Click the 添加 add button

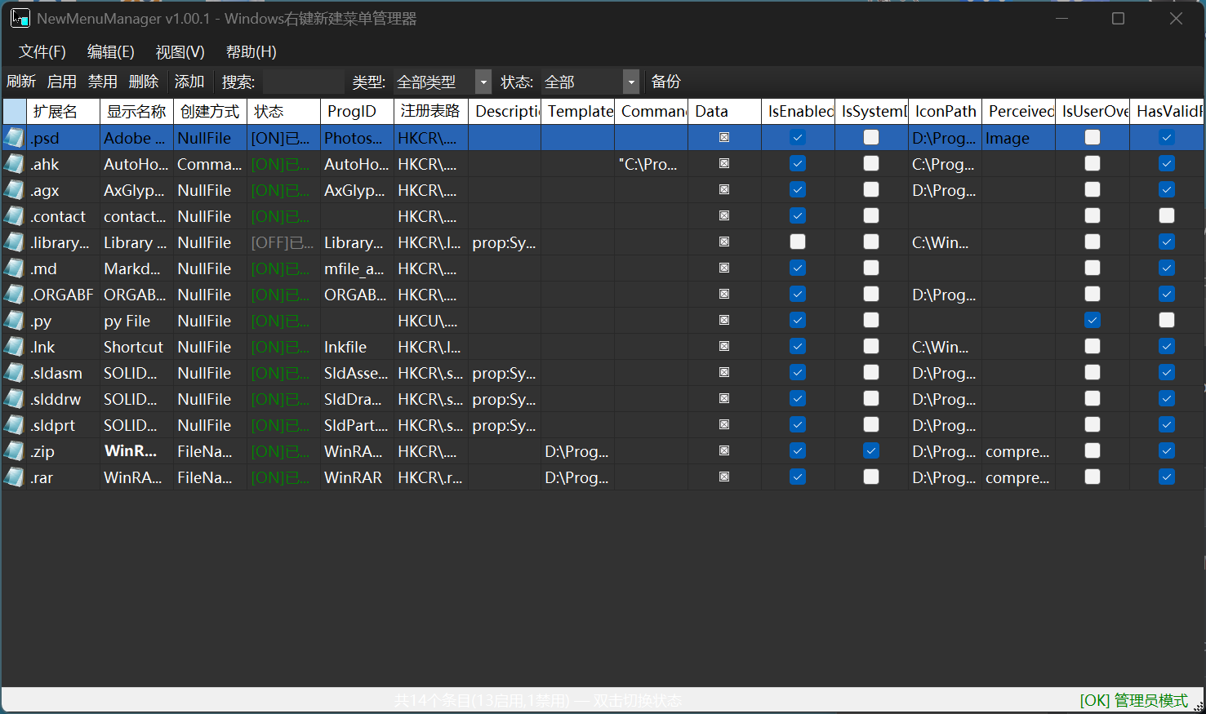pos(189,82)
